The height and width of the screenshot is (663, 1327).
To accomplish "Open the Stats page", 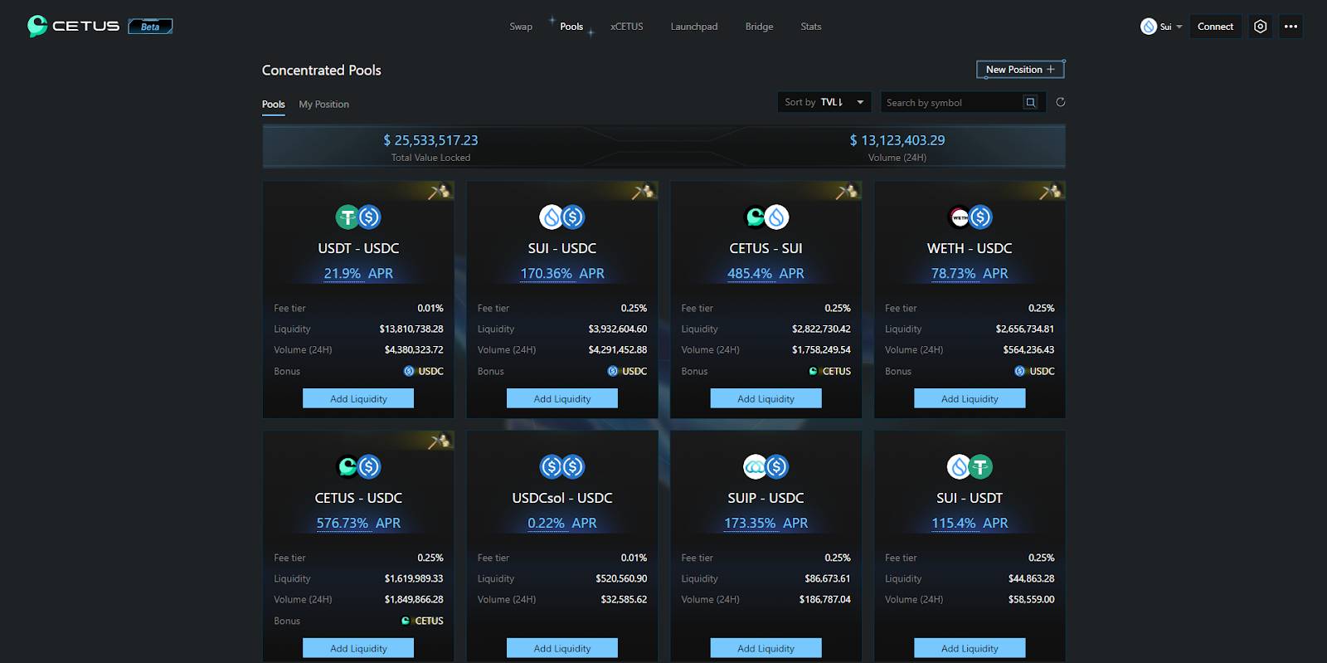I will pos(811,27).
